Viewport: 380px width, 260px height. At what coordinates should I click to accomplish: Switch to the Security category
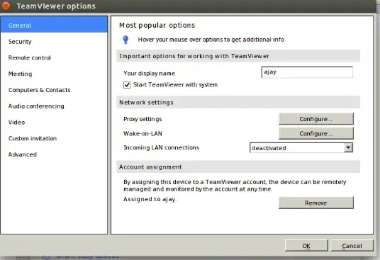[20, 42]
